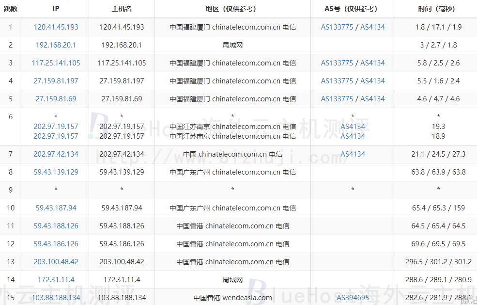
Task: Open IP link 203.100.48.42
Action: [x=56, y=262]
